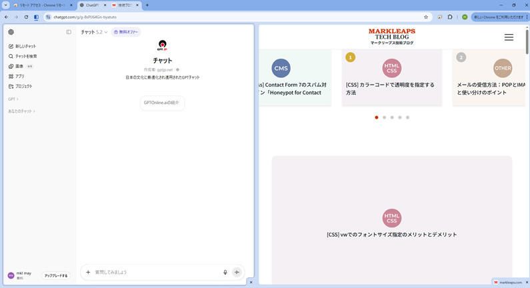Click the アップグレードする button
Viewport: 530px width, 288px height.
[56, 275]
